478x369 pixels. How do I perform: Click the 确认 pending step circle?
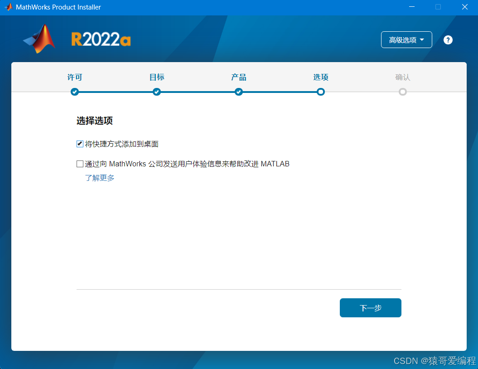(403, 92)
